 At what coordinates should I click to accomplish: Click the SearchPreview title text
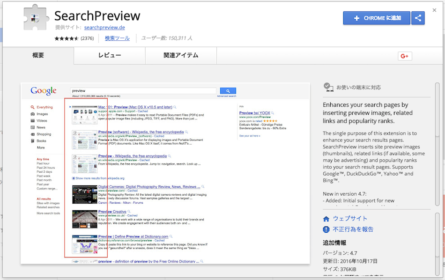pyautogui.click(x=97, y=16)
